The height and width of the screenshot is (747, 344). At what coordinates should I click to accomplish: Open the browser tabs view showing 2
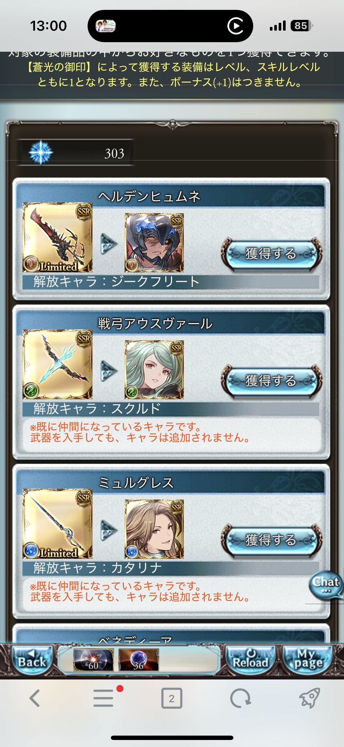coord(172,698)
